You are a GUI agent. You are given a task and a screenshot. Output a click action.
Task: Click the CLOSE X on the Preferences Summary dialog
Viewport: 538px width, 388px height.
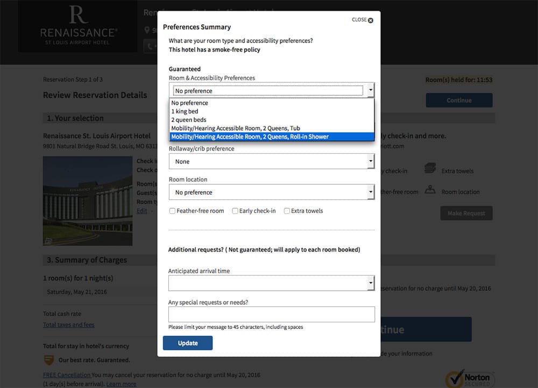point(360,19)
